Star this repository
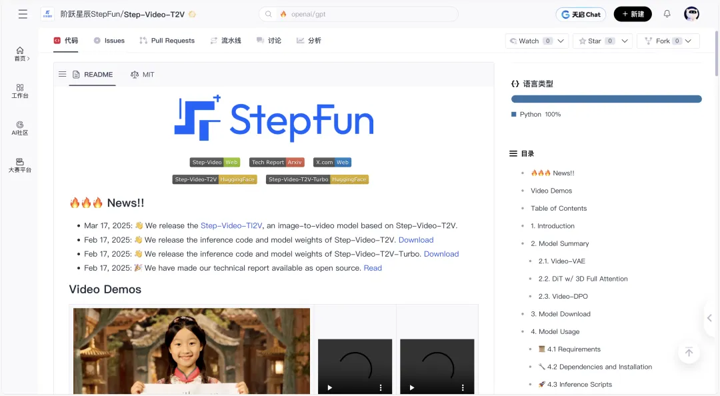Image resolution: width=720 pixels, height=396 pixels. point(596,41)
